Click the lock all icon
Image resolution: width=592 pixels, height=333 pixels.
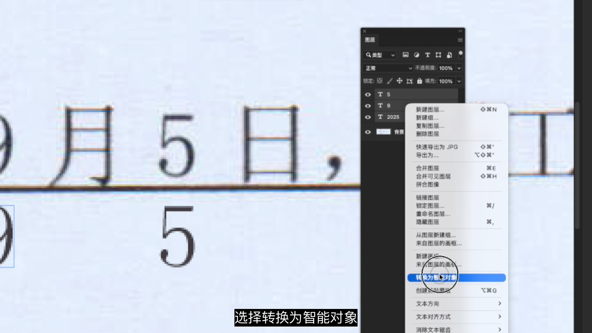coord(420,81)
